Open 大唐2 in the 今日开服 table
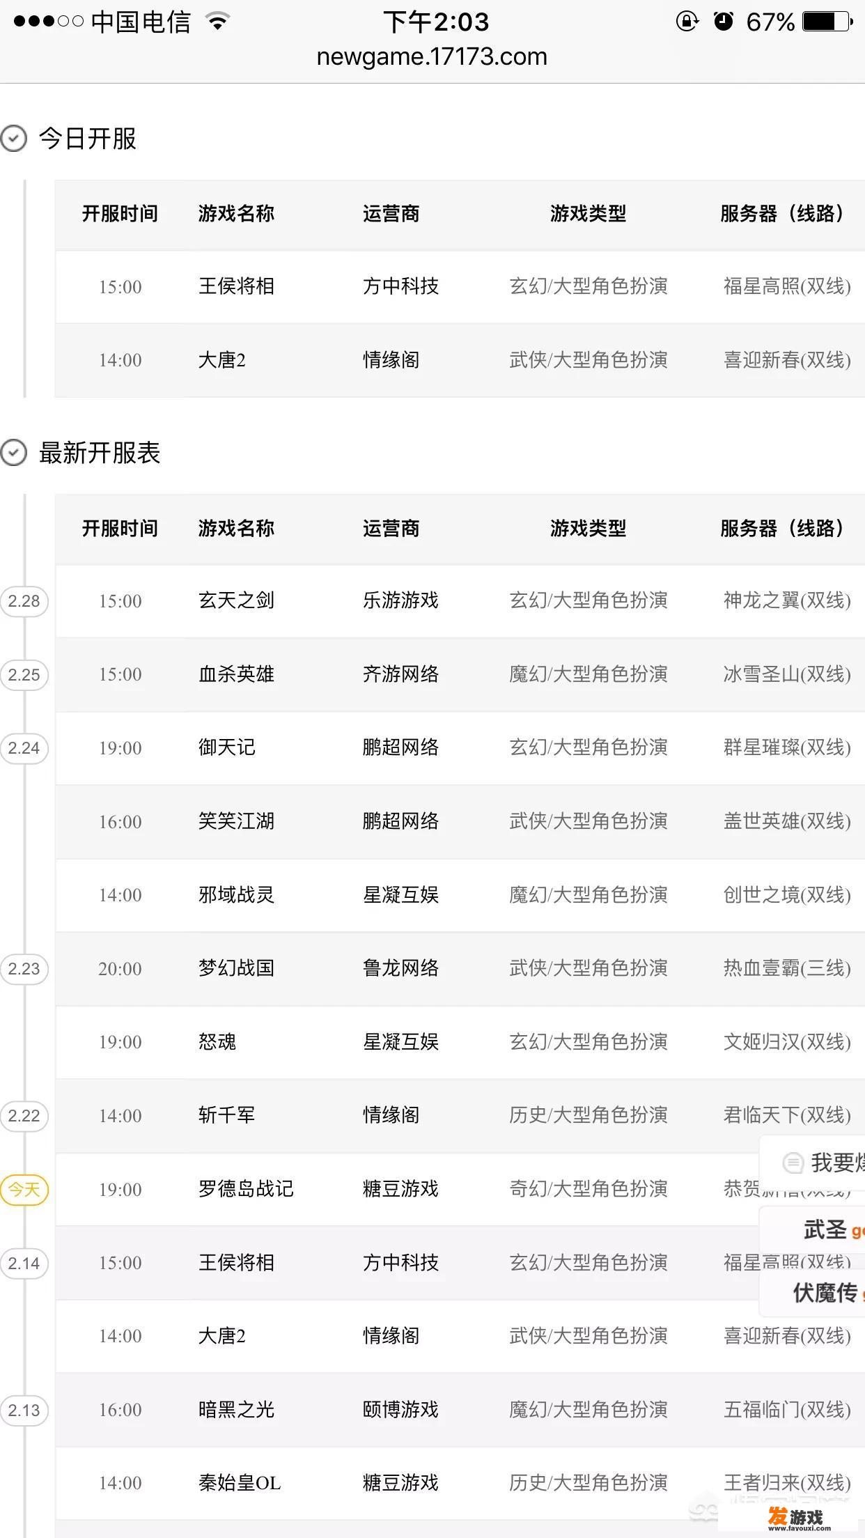865x1538 pixels. point(222,360)
